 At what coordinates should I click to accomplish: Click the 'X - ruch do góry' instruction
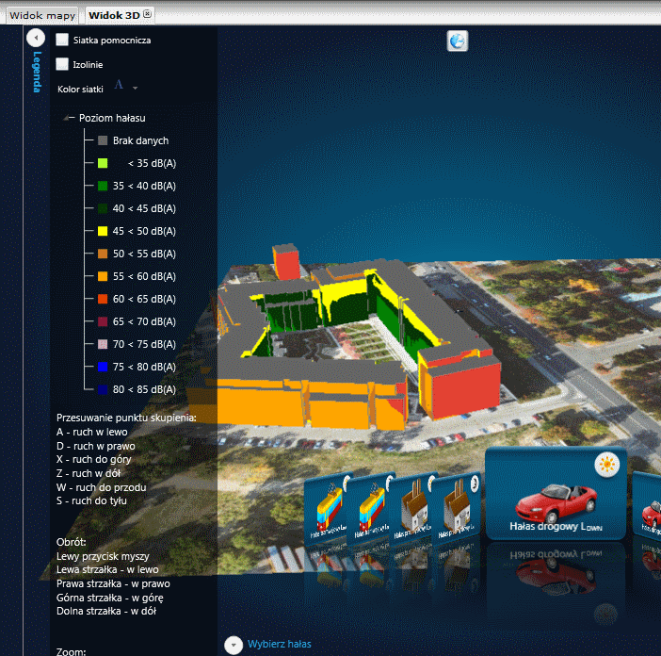coord(93,459)
